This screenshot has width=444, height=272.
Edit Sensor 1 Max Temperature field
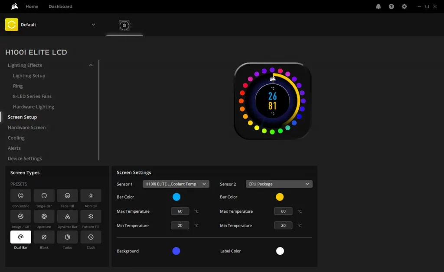coord(180,211)
